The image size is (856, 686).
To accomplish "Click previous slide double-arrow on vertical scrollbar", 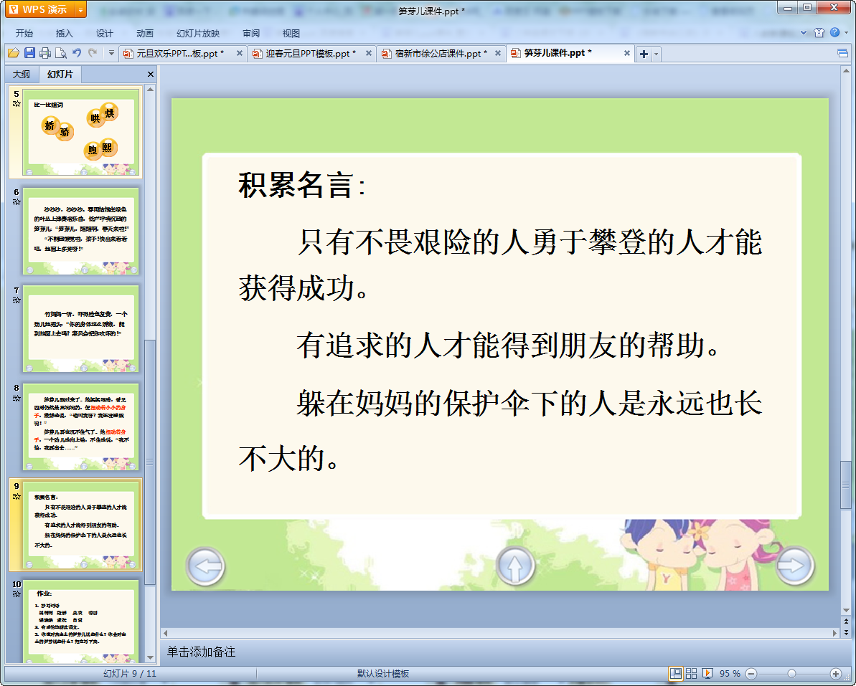I will click(x=846, y=621).
